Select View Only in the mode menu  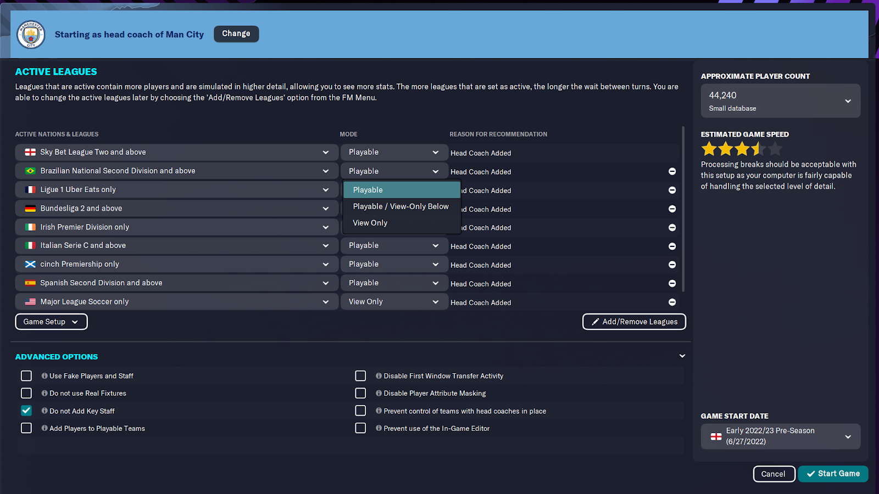click(x=402, y=223)
